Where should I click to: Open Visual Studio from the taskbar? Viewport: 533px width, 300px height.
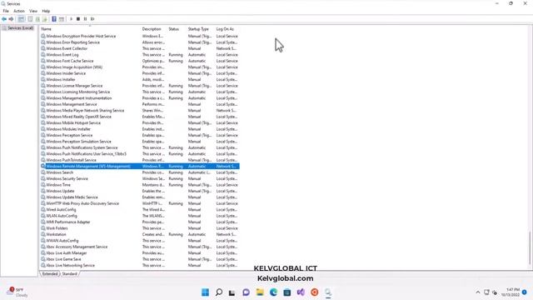click(301, 292)
